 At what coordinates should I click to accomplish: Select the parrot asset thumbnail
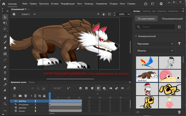click(147, 63)
